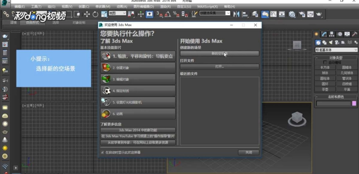Open 3ds Max 2014 中的新功能 link
The image size is (359, 174).
pos(138,130)
